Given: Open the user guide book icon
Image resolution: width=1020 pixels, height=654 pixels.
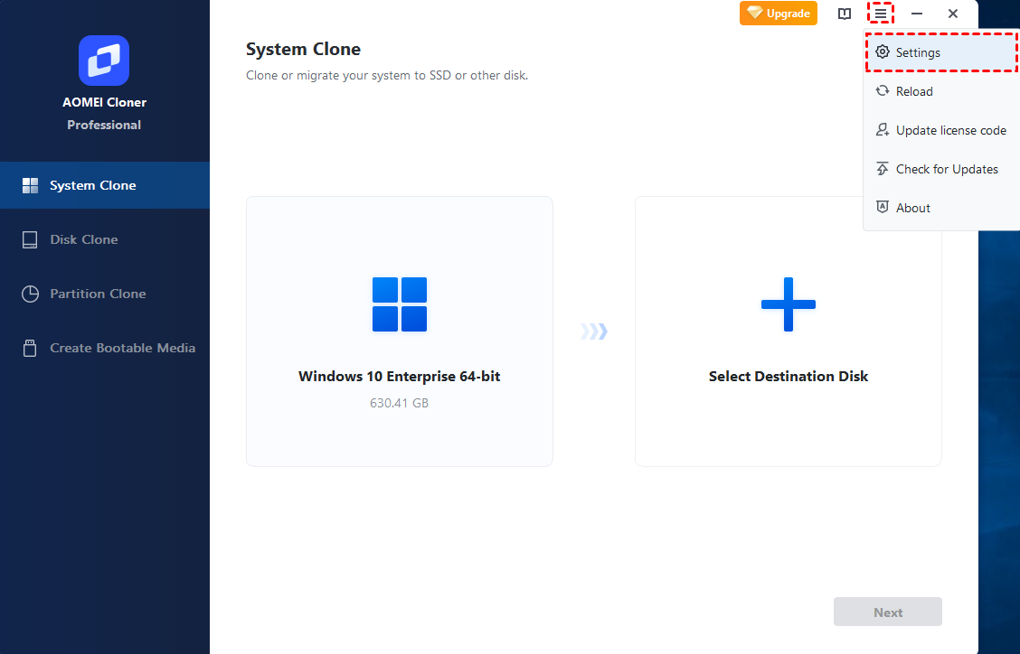Looking at the screenshot, I should coord(845,14).
